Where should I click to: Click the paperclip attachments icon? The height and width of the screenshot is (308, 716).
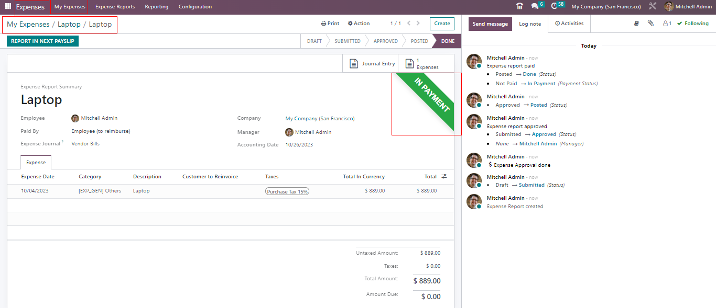pyautogui.click(x=650, y=24)
